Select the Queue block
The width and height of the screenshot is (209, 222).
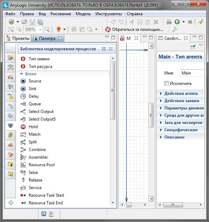35,104
